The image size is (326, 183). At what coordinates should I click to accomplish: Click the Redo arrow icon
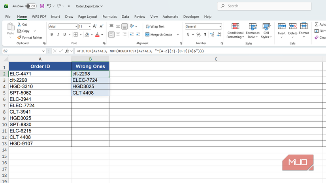click(59, 6)
